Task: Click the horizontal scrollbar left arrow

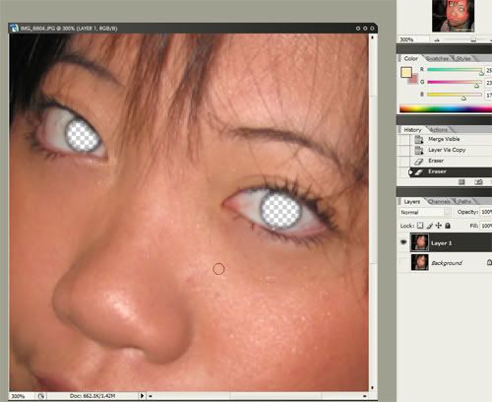Action: click(x=151, y=396)
